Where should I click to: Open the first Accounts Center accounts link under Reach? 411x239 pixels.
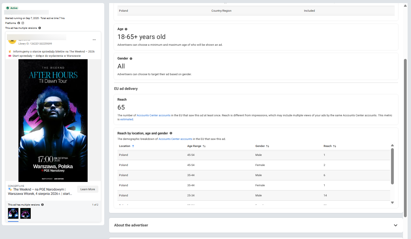tap(153, 115)
